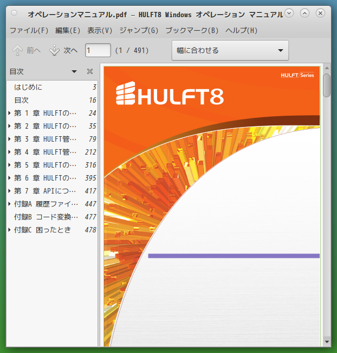Expand the 第 3 章 tree node
The image size is (337, 353).
coord(9,139)
